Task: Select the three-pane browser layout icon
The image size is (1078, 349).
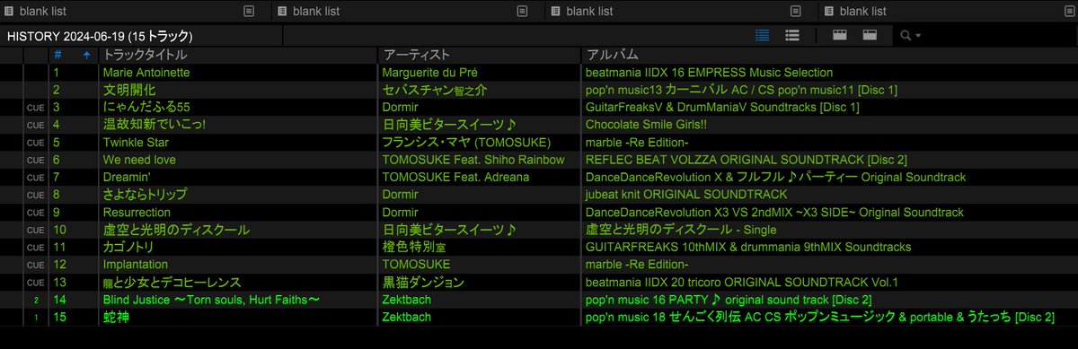Action: (840, 35)
